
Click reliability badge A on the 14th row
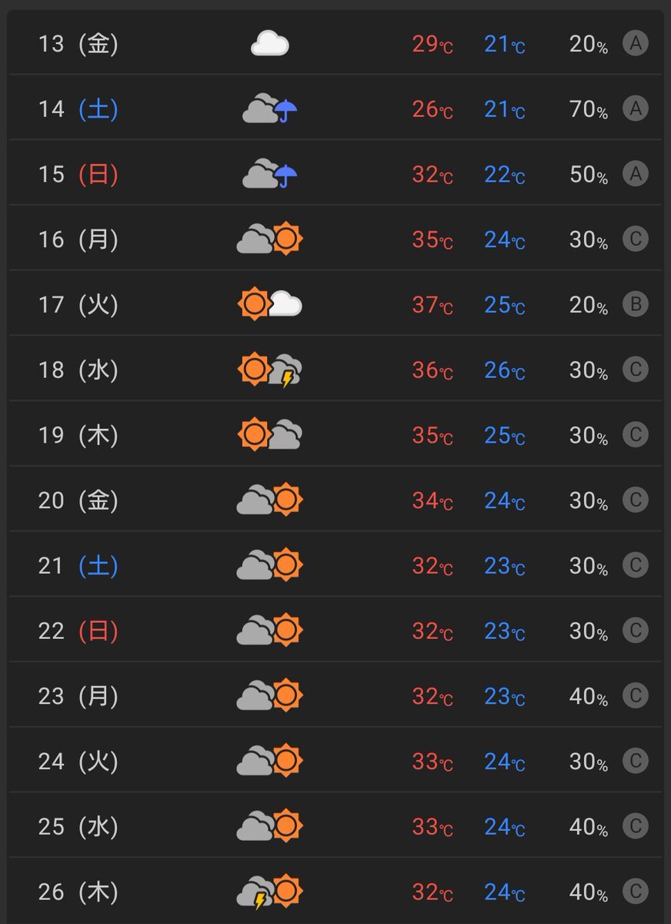(x=635, y=109)
